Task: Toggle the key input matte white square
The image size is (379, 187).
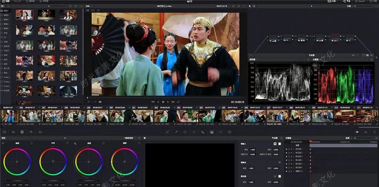Action: click(x=280, y=144)
